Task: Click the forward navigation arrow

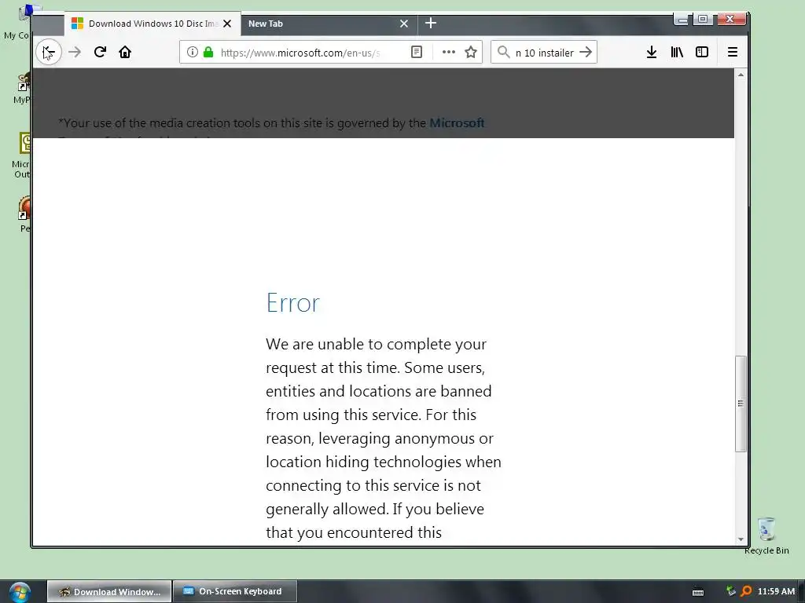Action: click(75, 52)
